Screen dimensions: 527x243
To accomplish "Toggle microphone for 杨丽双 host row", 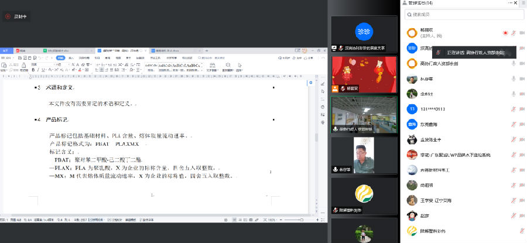I will [514, 33].
